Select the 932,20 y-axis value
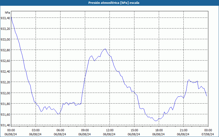Screen dimensions: 219x137 coord(5,82)
